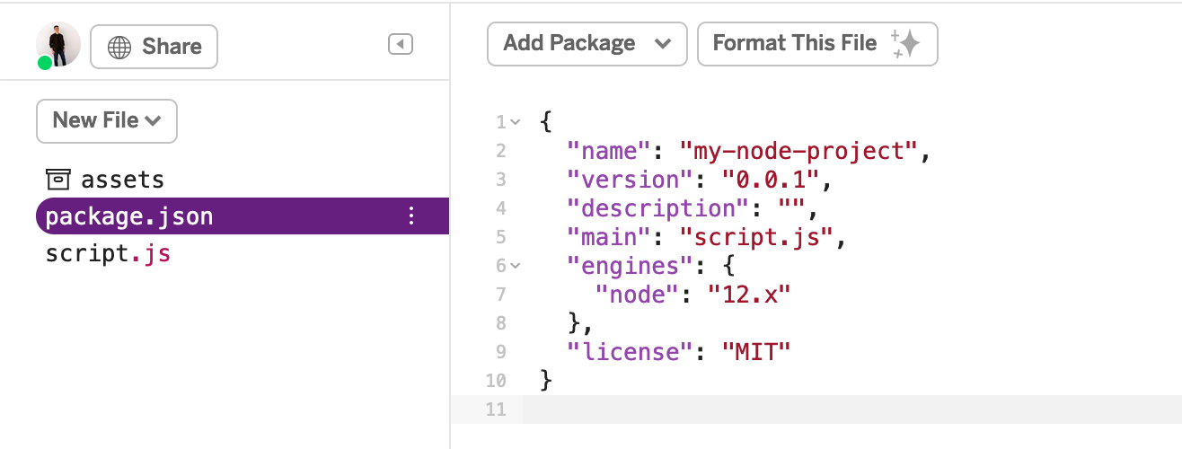Viewport: 1182px width, 449px height.
Task: Click line number 7 in the gutter
Action: pos(500,295)
